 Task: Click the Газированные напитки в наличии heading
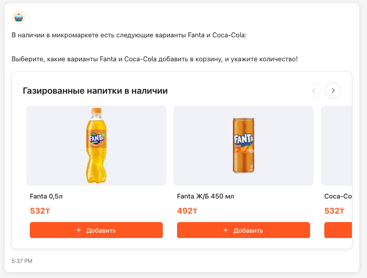pos(95,91)
